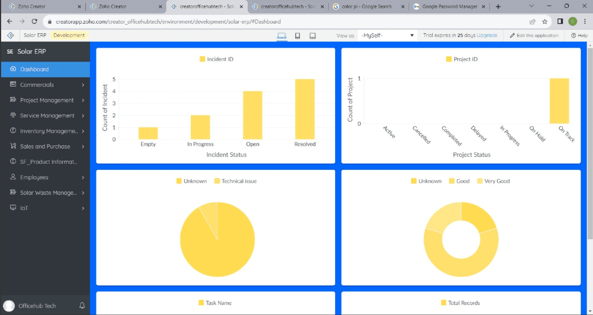The height and width of the screenshot is (315, 593).
Task: Toggle Unknown legend in pie chart
Action: (x=191, y=181)
